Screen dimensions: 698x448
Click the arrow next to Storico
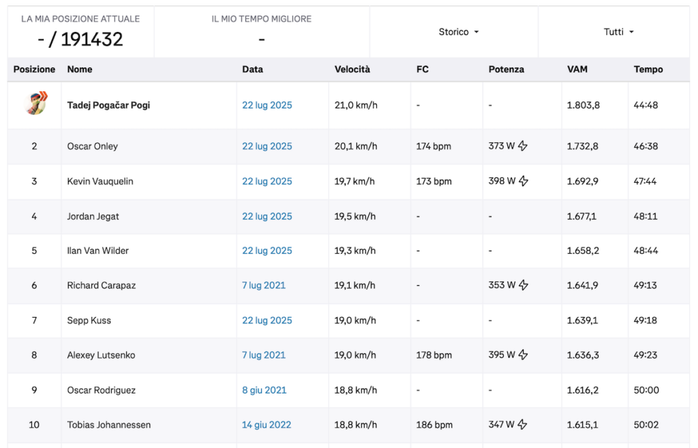[x=476, y=32]
